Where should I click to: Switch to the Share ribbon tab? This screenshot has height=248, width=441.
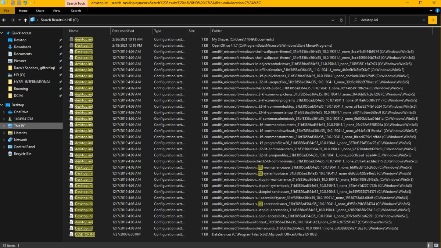coord(40,11)
